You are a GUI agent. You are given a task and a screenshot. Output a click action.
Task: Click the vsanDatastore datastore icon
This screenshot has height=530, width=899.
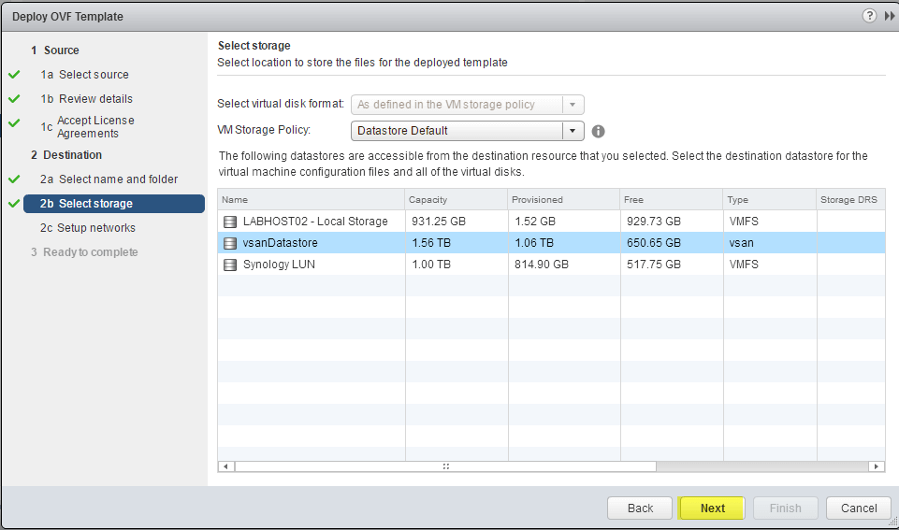pyautogui.click(x=230, y=243)
